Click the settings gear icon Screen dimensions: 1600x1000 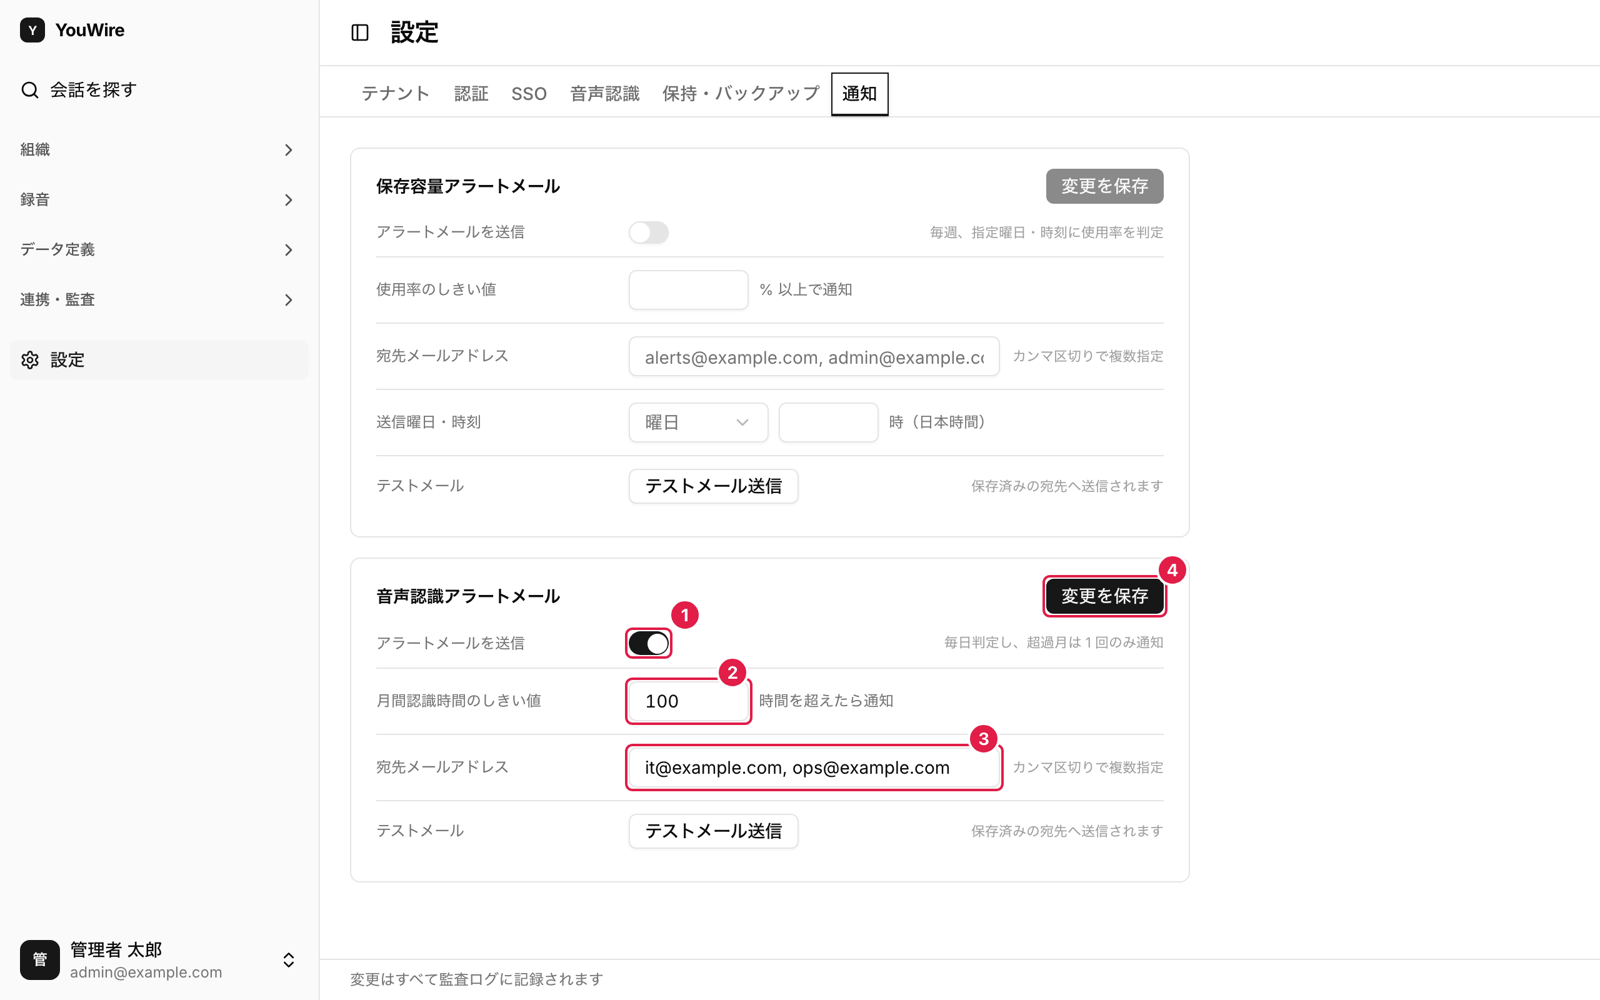[30, 360]
